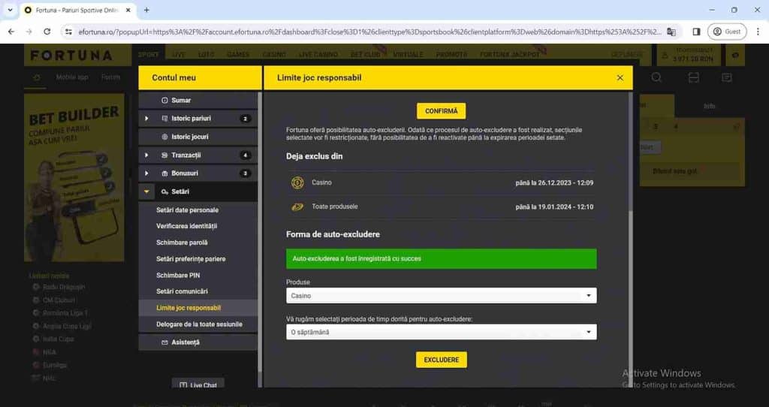
Task: Open the Produse dropdown showing Casino
Action: pyautogui.click(x=442, y=296)
